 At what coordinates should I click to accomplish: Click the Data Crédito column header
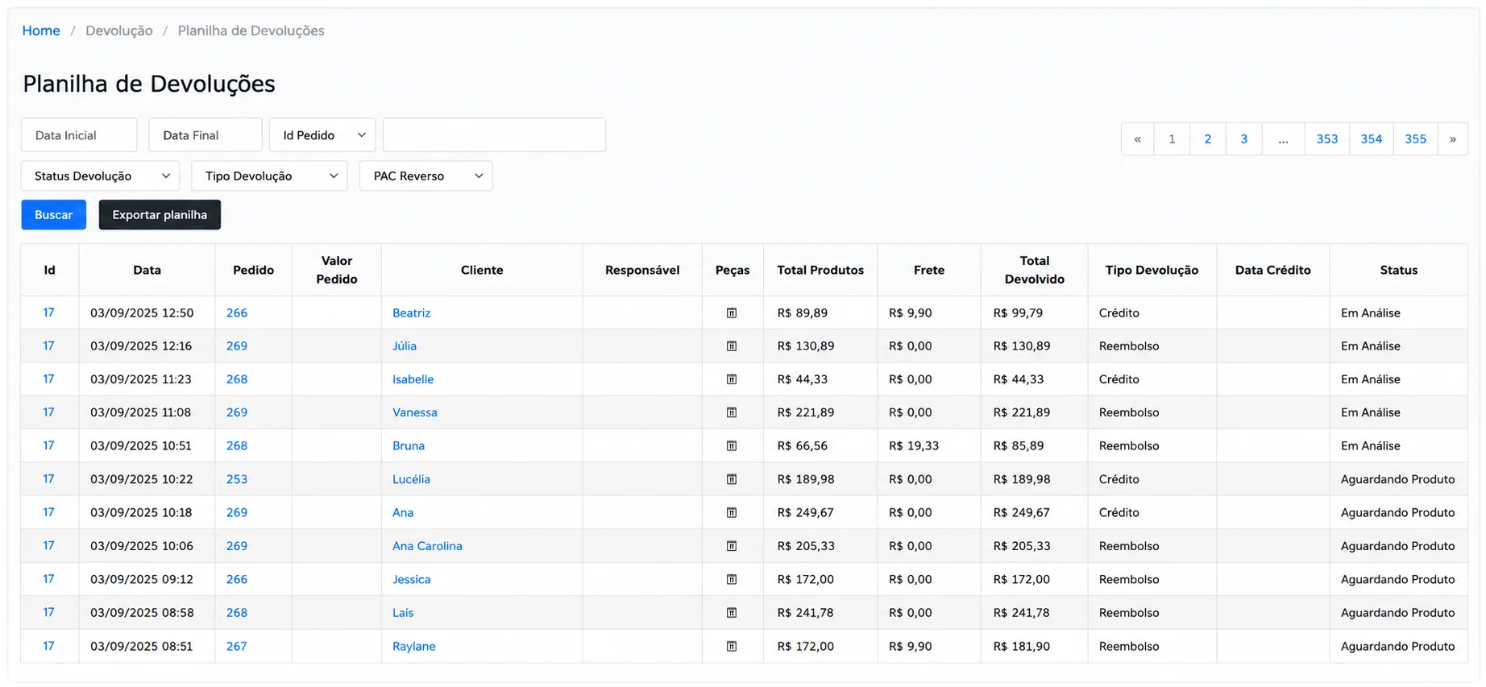[x=1273, y=270]
